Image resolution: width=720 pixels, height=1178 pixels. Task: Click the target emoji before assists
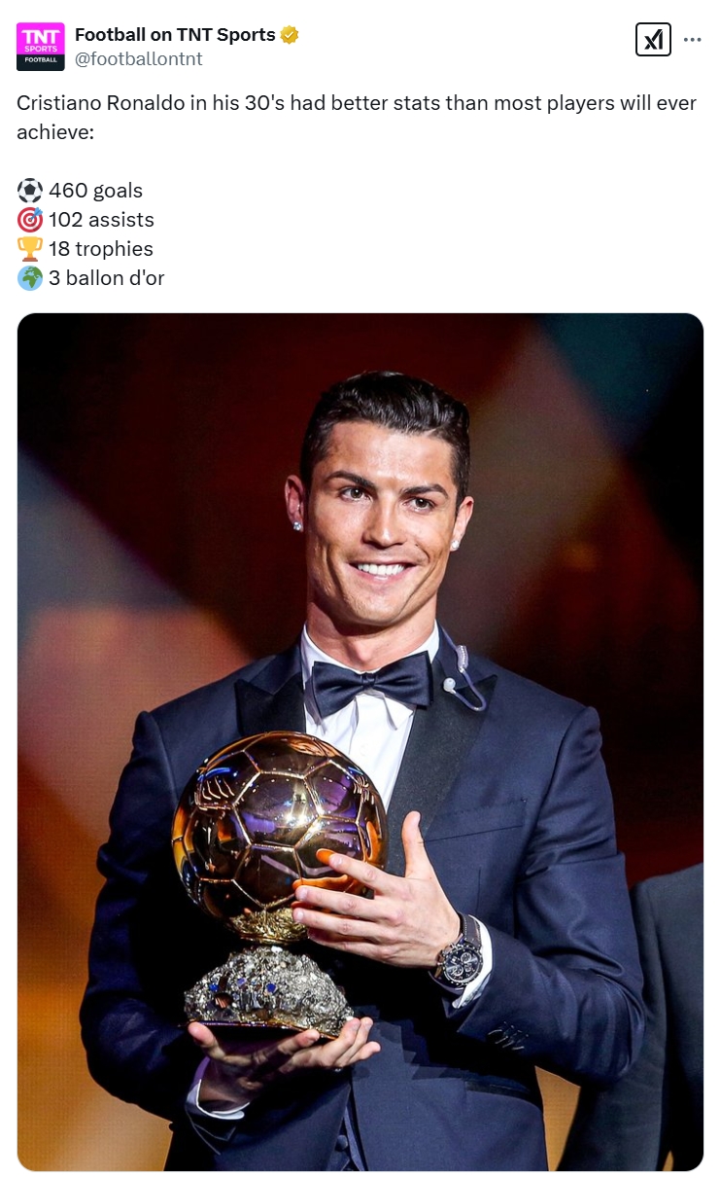pos(30,220)
